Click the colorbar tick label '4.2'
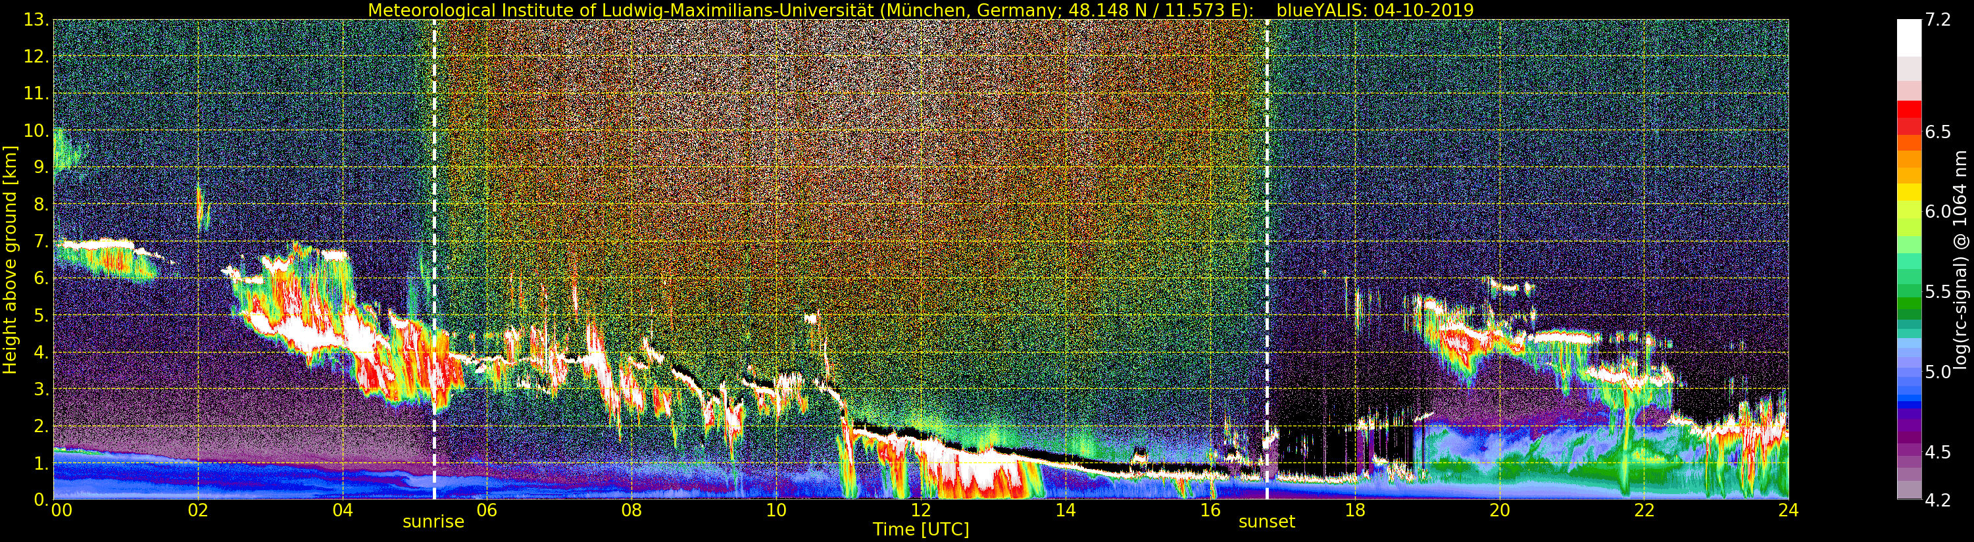The image size is (1974, 542). tap(1937, 501)
